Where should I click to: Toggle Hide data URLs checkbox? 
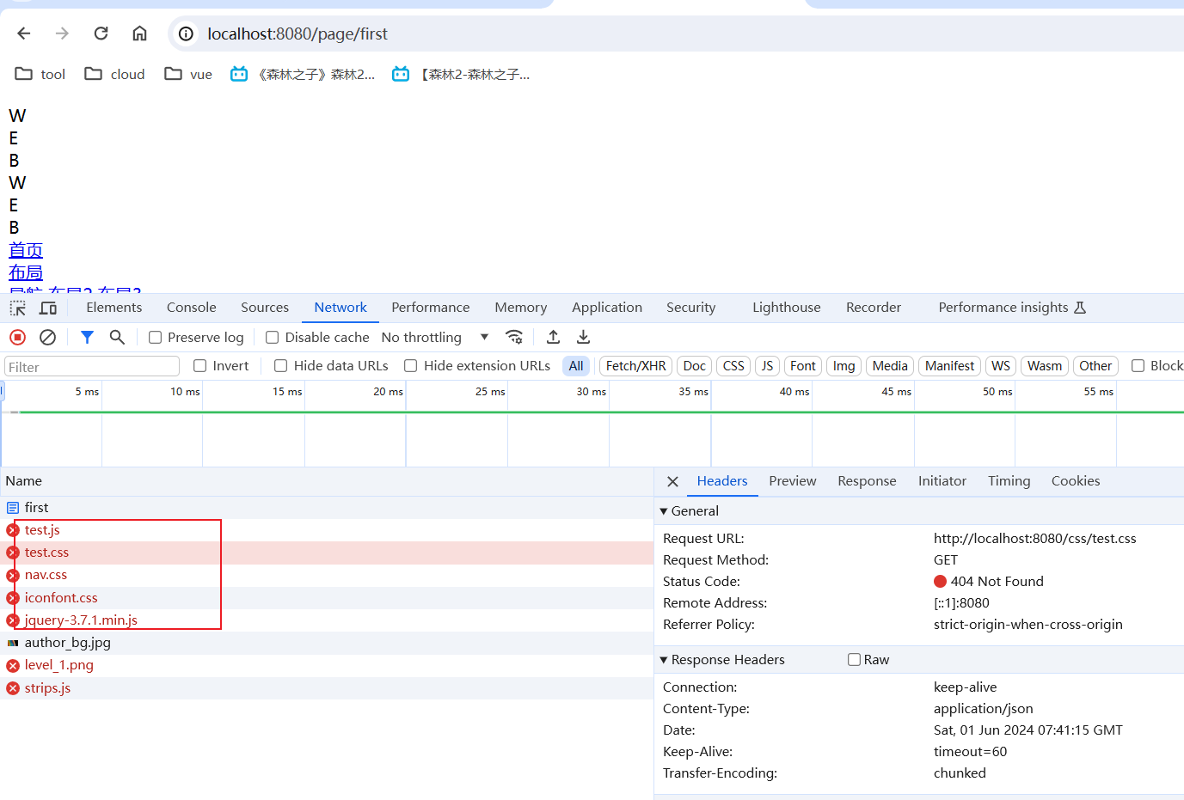281,366
